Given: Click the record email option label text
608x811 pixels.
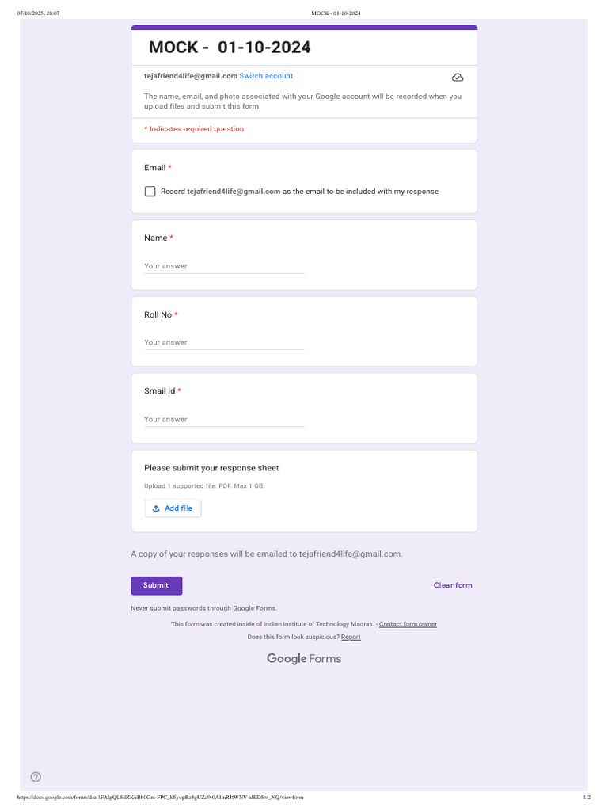Looking at the screenshot, I should point(299,192).
